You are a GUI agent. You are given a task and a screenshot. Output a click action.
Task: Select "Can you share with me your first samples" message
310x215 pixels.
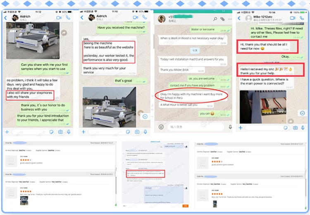(45, 68)
